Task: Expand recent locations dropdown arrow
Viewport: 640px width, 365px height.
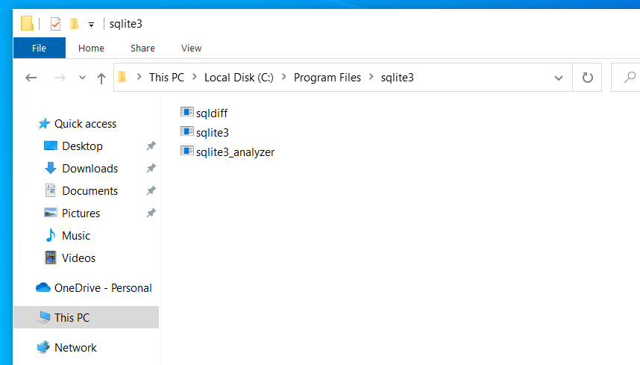Action: [82, 78]
